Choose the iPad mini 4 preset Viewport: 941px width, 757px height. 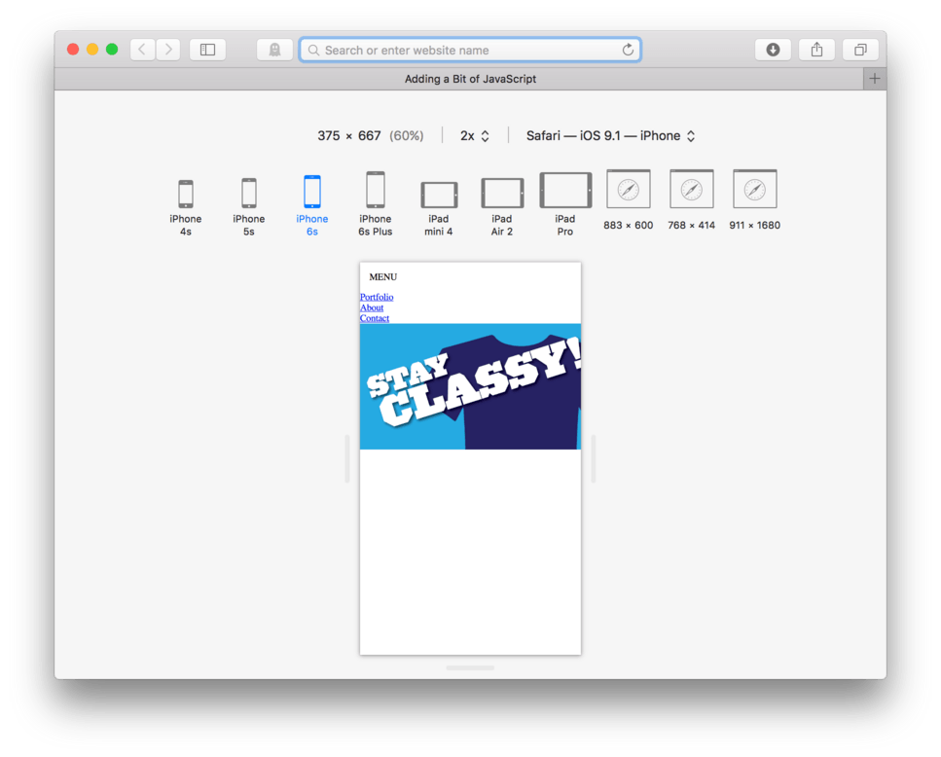(x=439, y=209)
